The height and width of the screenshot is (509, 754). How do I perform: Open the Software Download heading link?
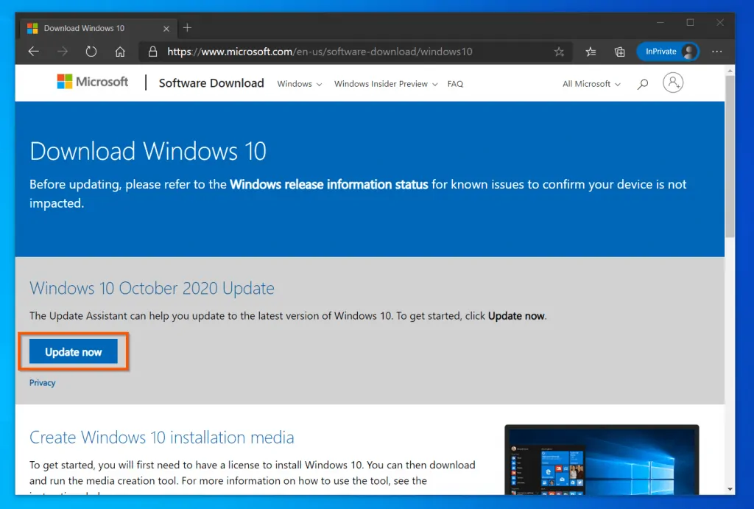(x=211, y=83)
